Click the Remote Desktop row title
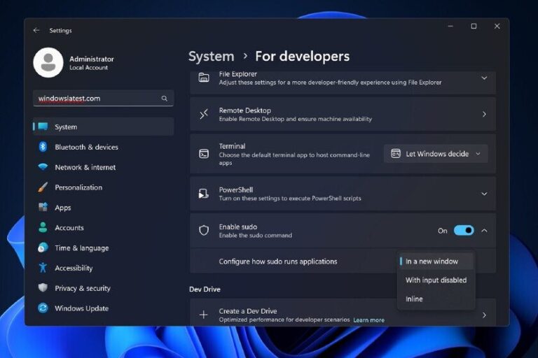 coord(245,110)
